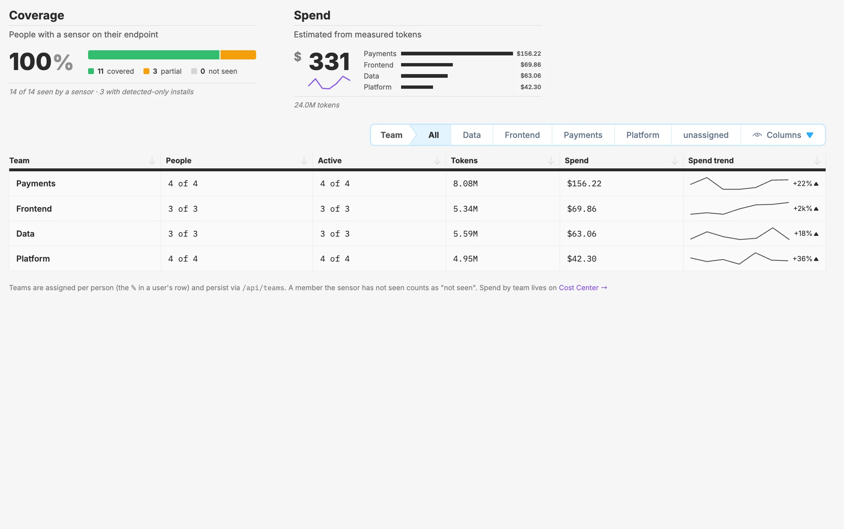The height and width of the screenshot is (529, 844).
Task: Filter by the Payments team
Action: 583,135
